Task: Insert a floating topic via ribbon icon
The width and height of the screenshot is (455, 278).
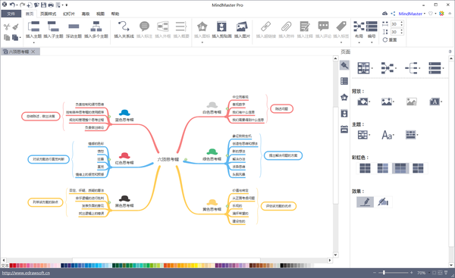Action: pyautogui.click(x=74, y=27)
